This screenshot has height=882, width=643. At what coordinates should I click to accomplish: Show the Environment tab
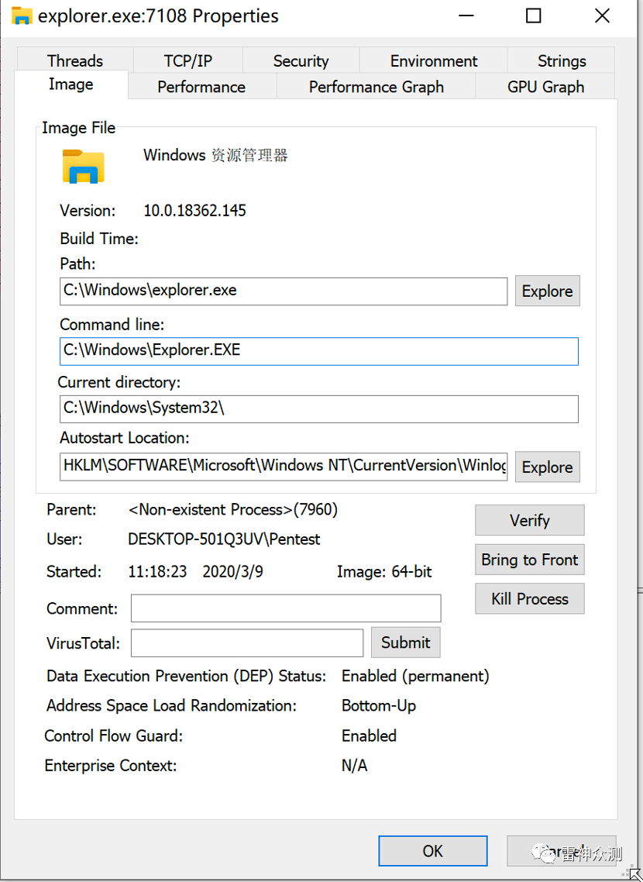coord(434,61)
